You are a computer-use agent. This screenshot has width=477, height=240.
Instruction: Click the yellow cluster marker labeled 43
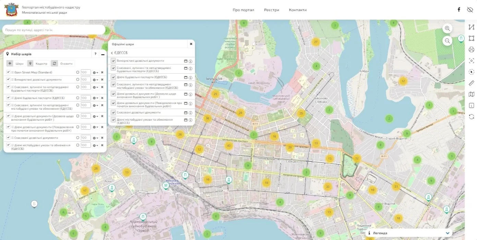[x=229, y=145]
